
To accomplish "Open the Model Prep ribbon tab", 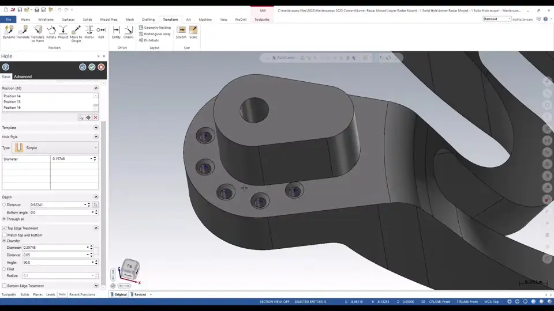I will [x=109, y=20].
